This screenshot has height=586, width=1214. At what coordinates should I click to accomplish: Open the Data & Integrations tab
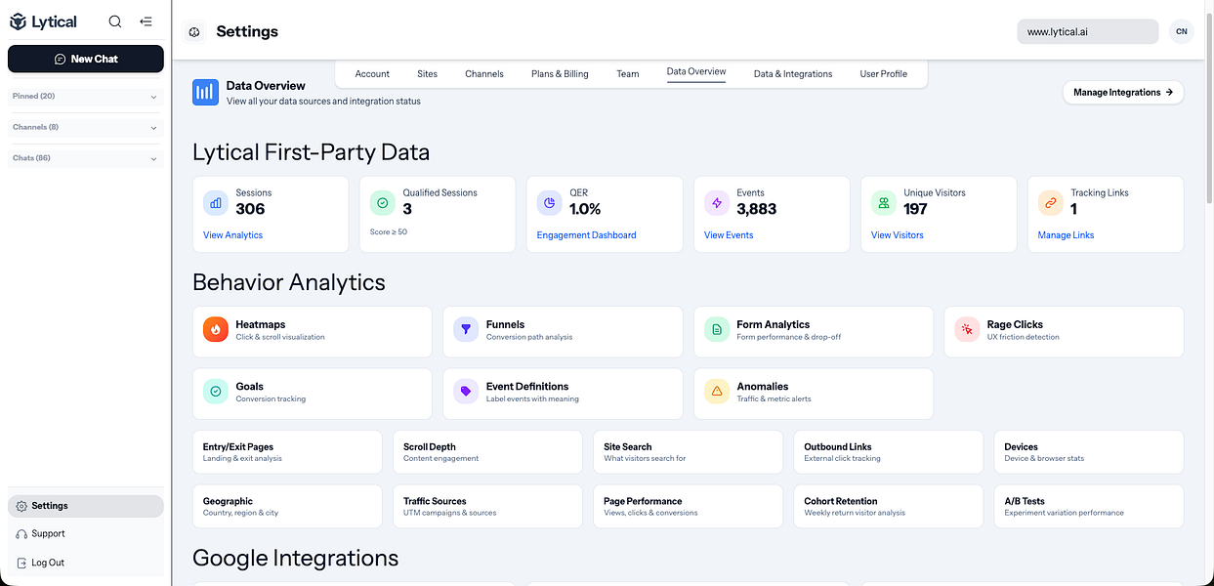click(793, 74)
